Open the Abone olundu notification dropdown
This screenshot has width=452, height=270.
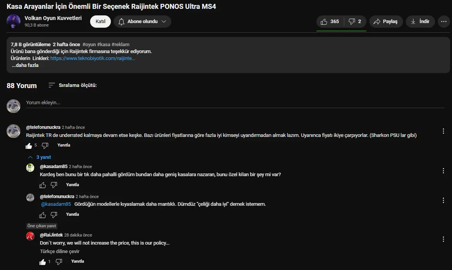142,22
